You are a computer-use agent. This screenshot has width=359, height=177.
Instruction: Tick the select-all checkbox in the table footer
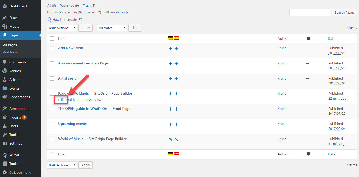[x=52, y=154]
